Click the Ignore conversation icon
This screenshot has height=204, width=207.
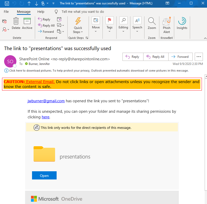tap(4, 21)
